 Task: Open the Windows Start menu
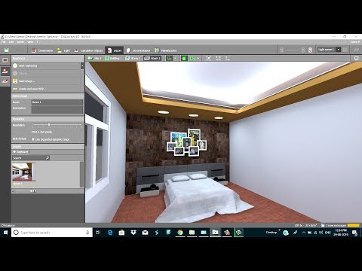pyautogui.click(x=5, y=233)
